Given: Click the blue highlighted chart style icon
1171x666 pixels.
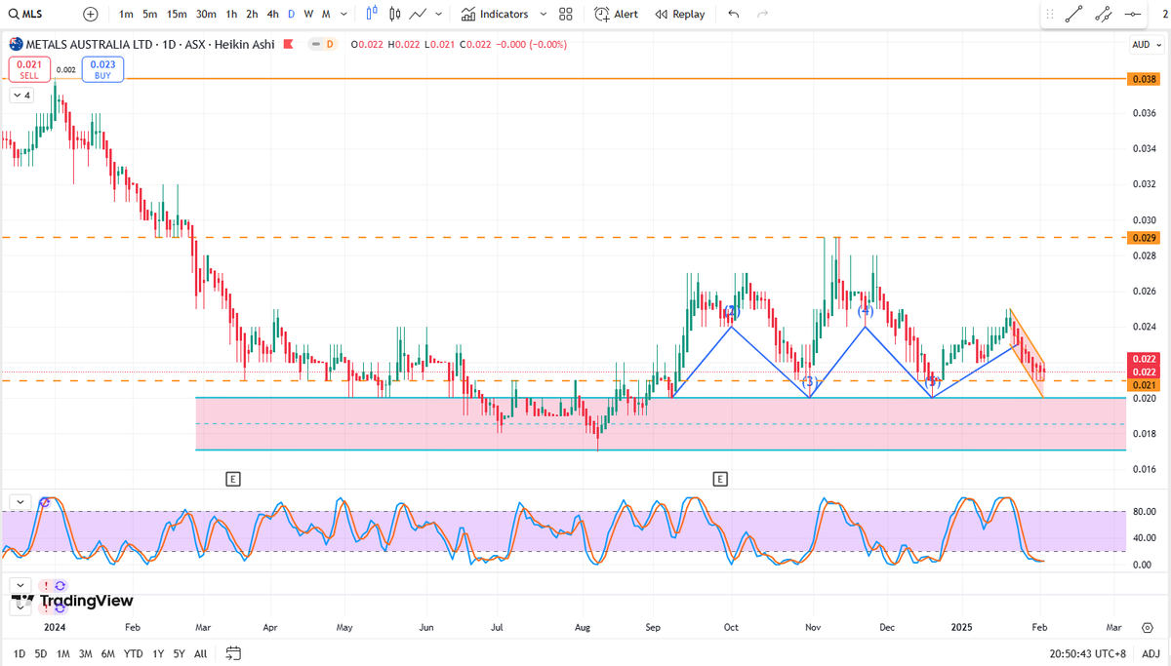Looking at the screenshot, I should pos(372,14).
